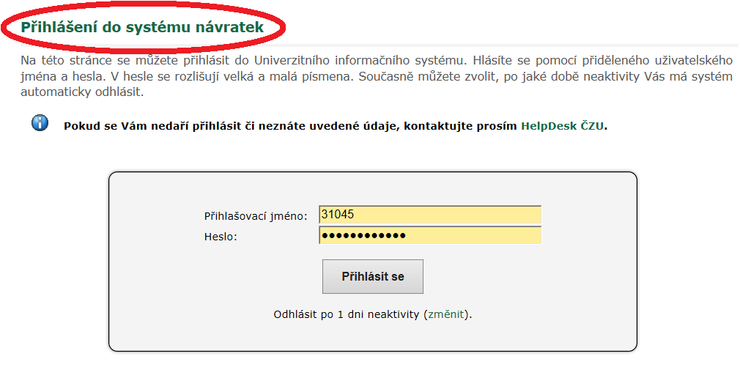Focus the Heslo password field
The height and width of the screenshot is (370, 740).
pyautogui.click(x=430, y=235)
